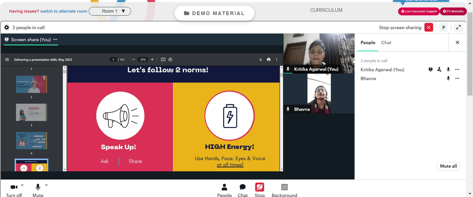Open Screen share (You) options ellipsis
This screenshot has width=473, height=197.
55,40
